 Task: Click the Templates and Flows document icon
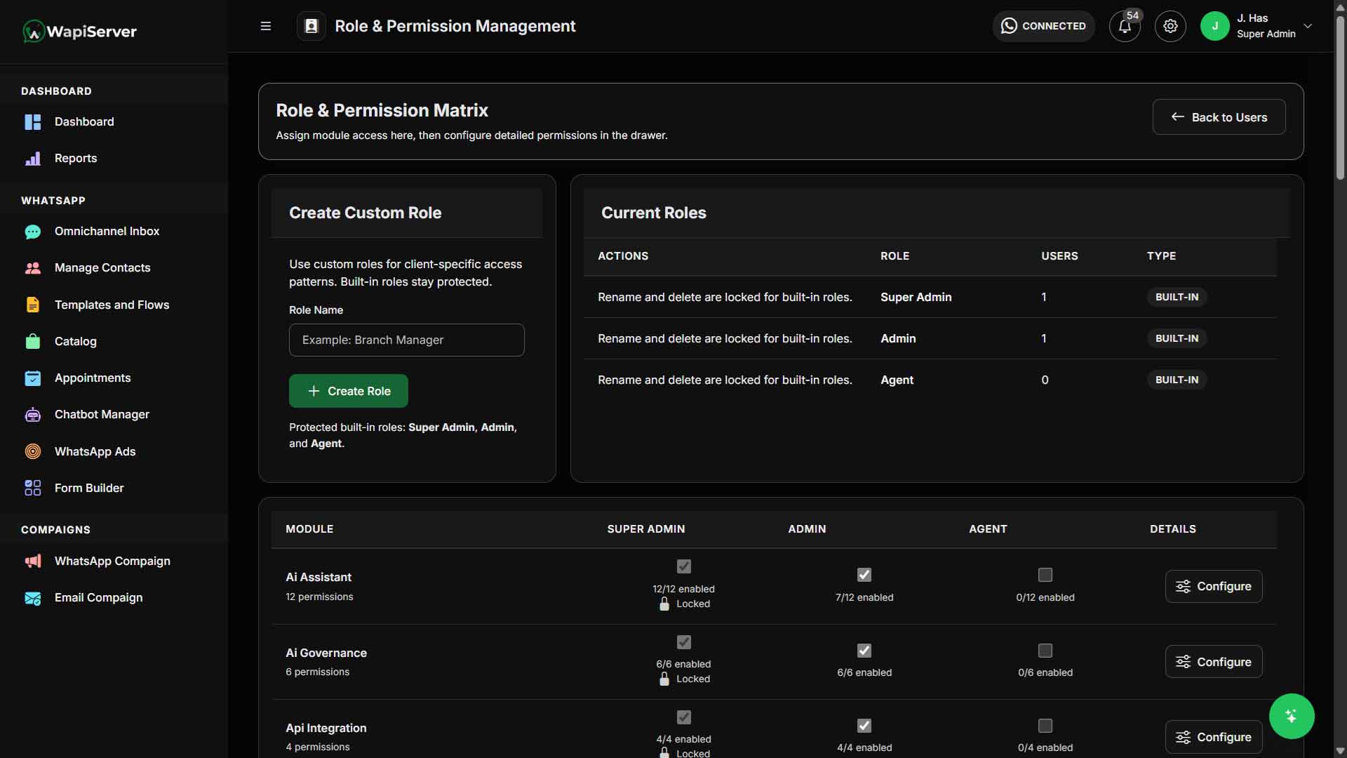(x=33, y=305)
